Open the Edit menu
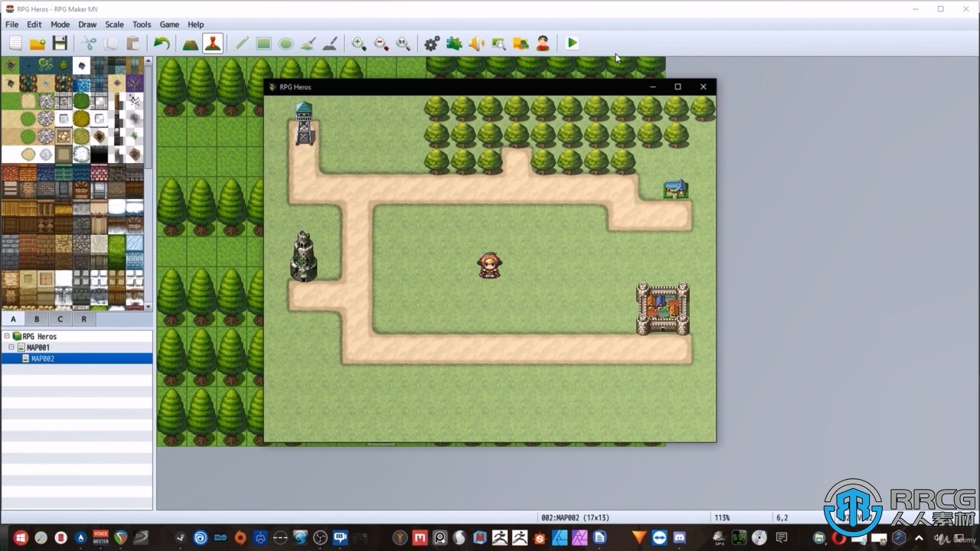 pos(34,24)
